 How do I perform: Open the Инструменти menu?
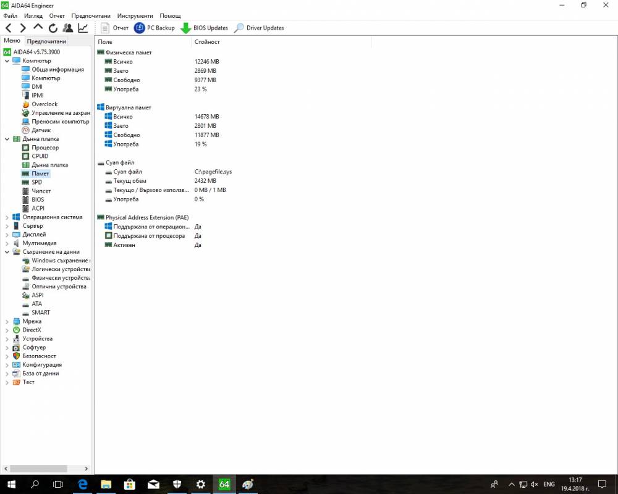click(135, 16)
